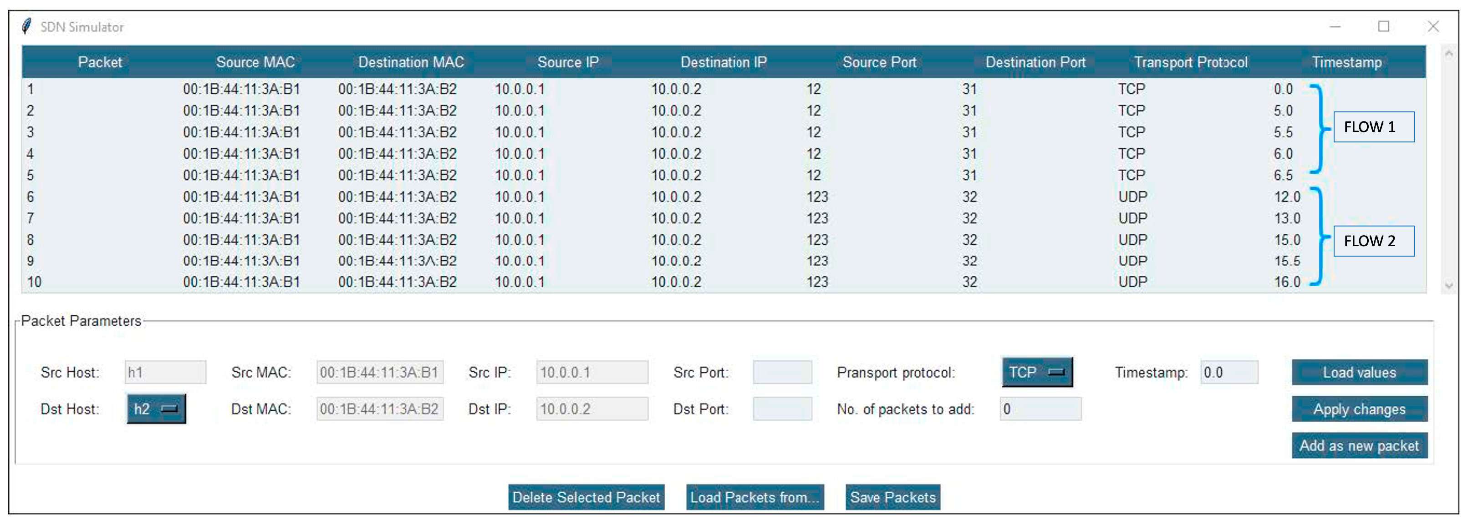Image resolution: width=1468 pixels, height=525 pixels.
Task: Select packet row 10 in the table
Action: 399,282
